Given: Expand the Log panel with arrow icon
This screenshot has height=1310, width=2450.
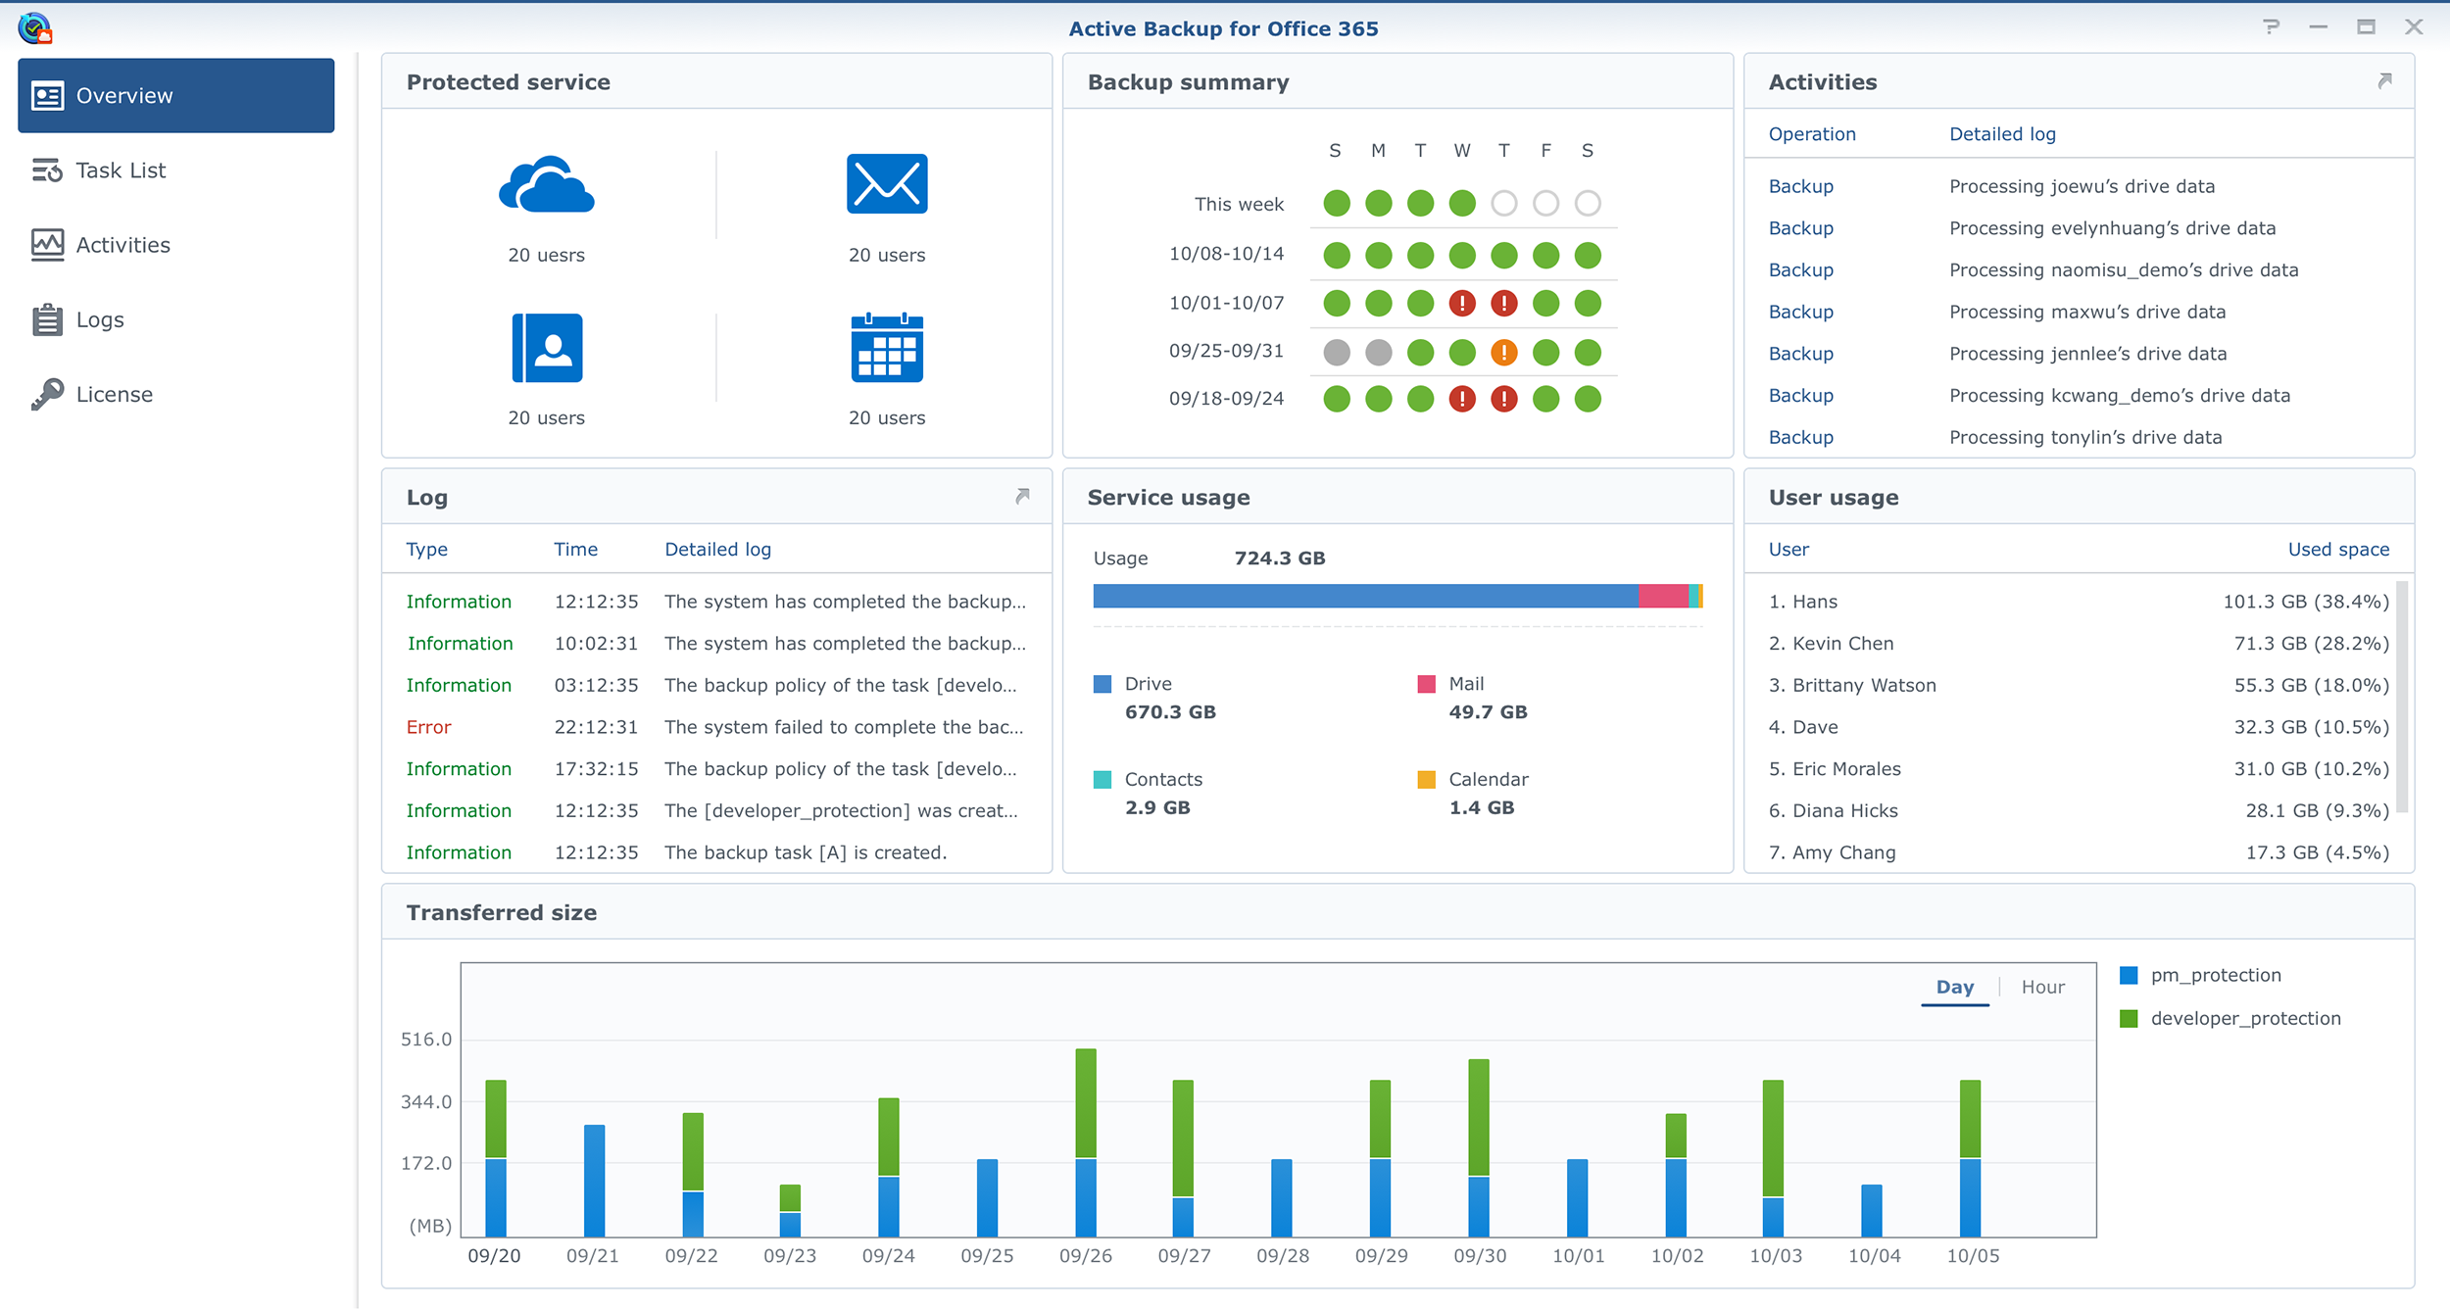Looking at the screenshot, I should pyautogui.click(x=1022, y=497).
